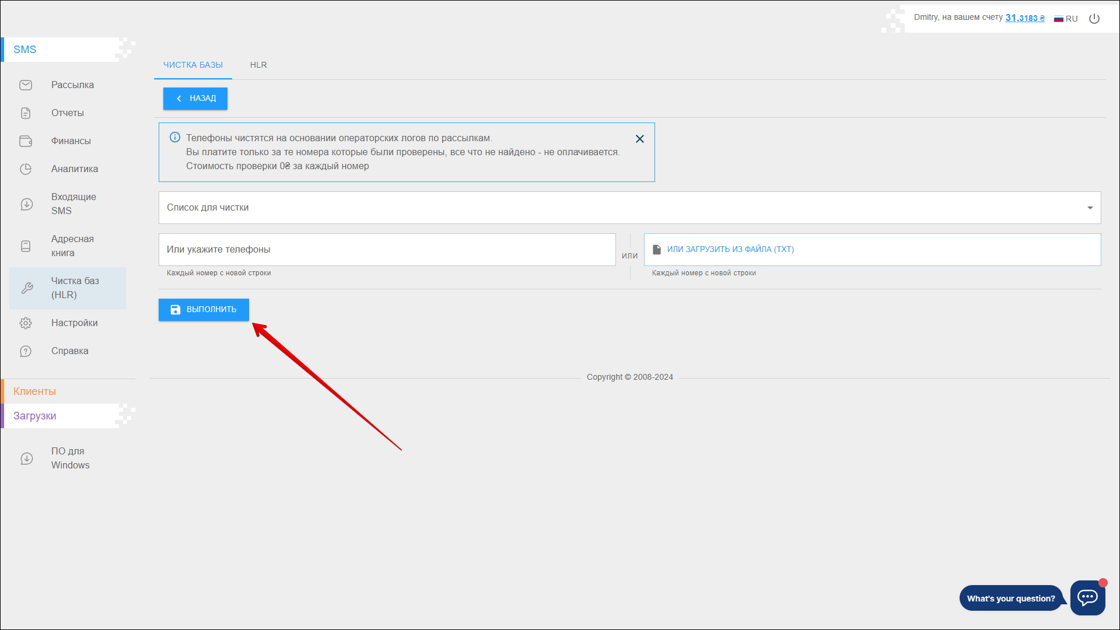This screenshot has height=630, width=1120.
Task: Open Справка via the question mark icon
Action: pyautogui.click(x=26, y=351)
